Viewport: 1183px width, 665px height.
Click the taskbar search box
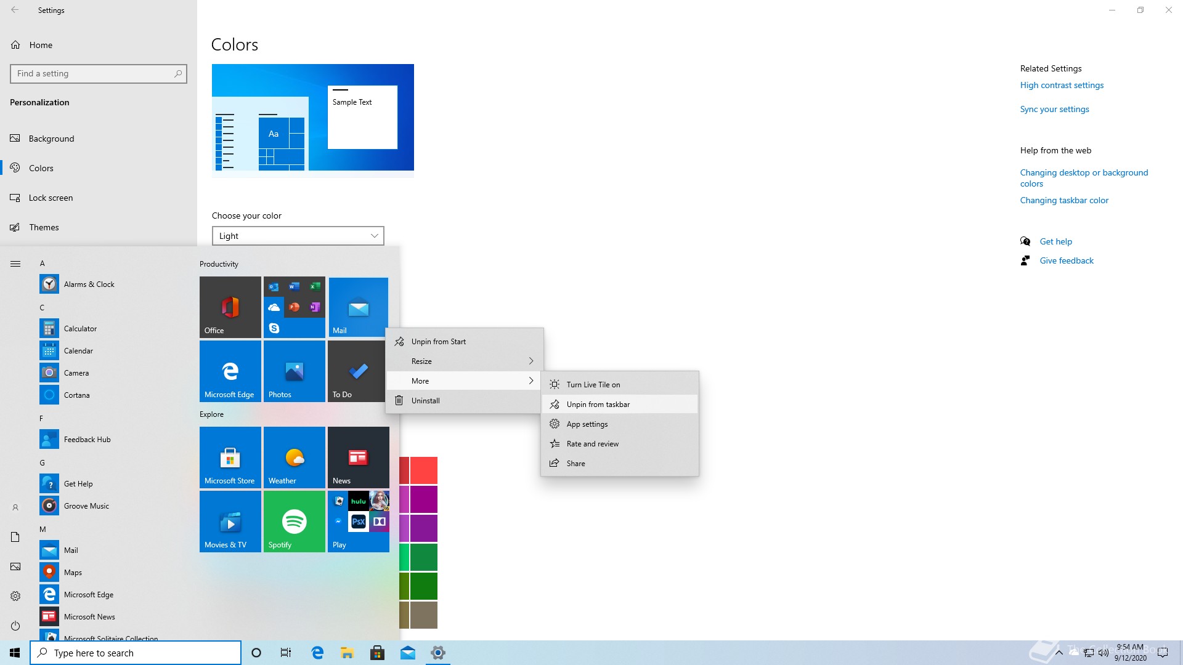point(136,653)
